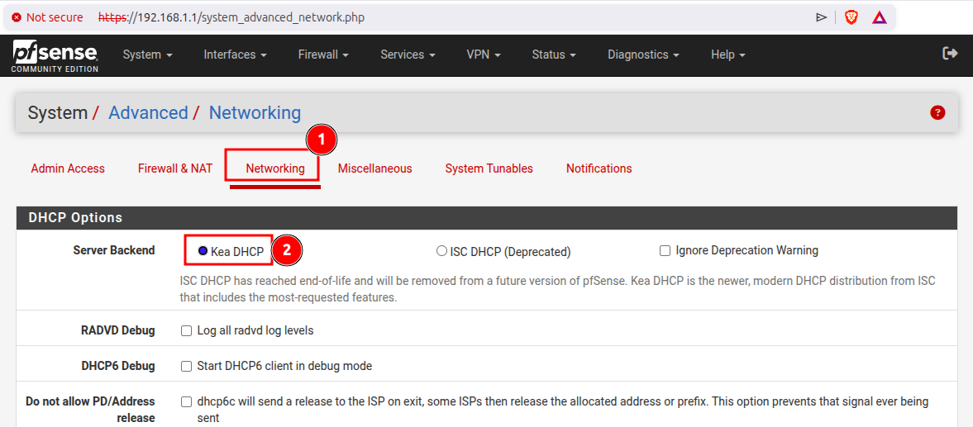This screenshot has height=427, width=973.
Task: Click the DHCP6 Debug label
Action: [118, 366]
